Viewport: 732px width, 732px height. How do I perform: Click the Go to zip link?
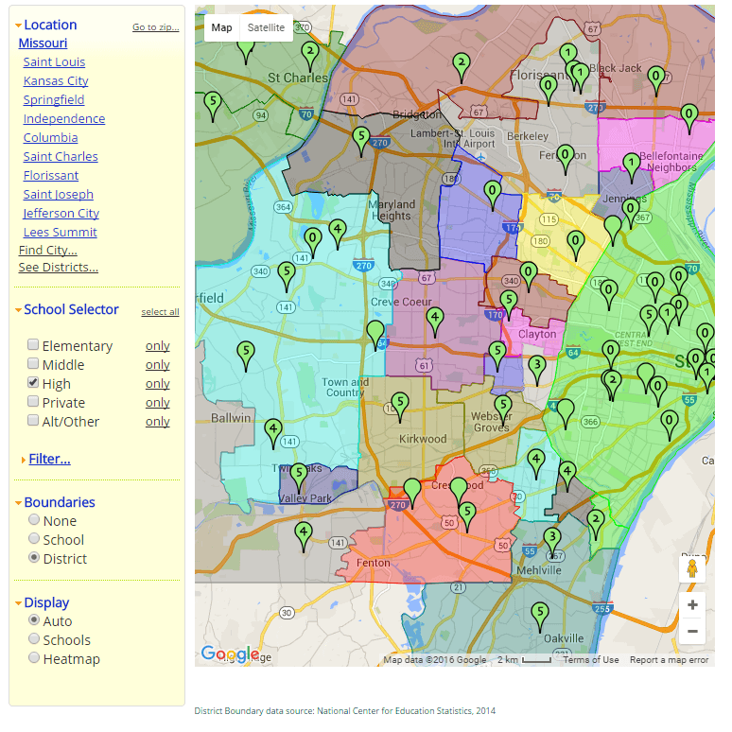click(x=155, y=27)
